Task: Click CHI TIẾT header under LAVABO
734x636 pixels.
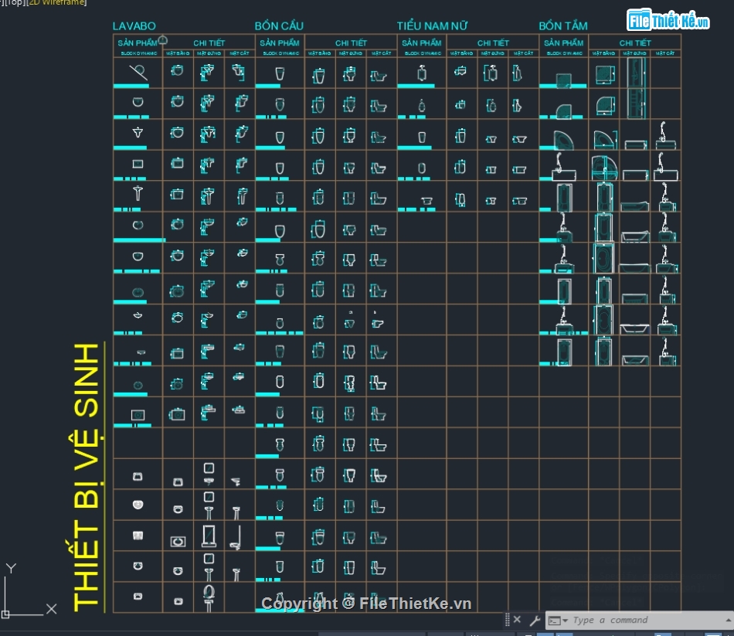Action: pyautogui.click(x=209, y=43)
